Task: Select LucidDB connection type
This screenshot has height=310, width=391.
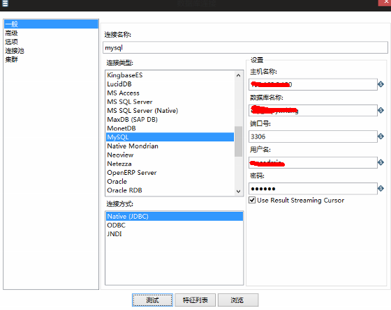Action: pos(170,84)
